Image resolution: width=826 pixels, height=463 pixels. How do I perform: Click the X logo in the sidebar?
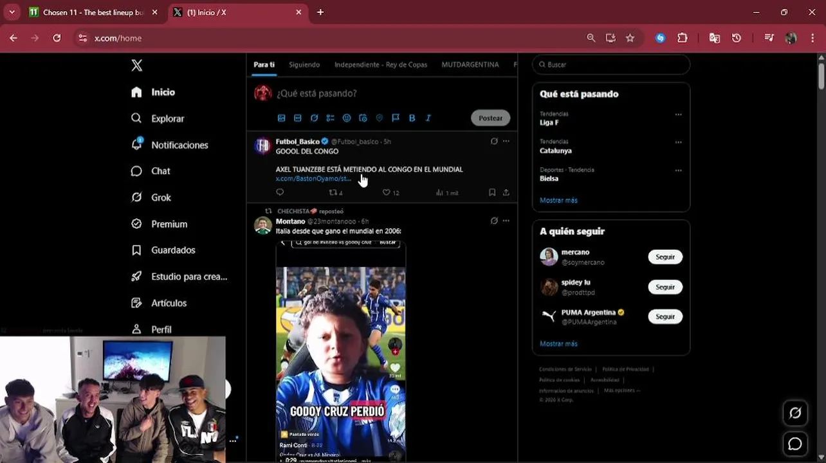click(136, 65)
